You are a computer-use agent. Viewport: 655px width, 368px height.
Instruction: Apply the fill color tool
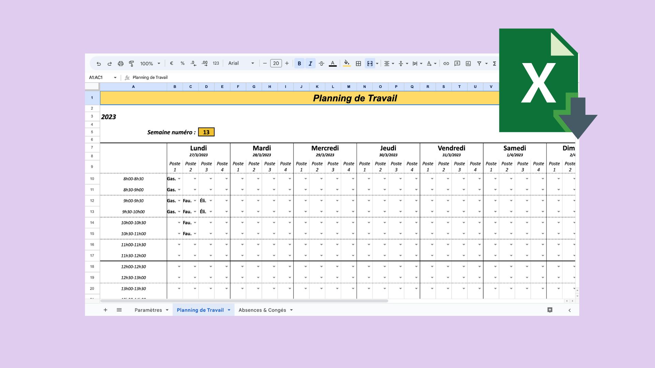point(347,63)
